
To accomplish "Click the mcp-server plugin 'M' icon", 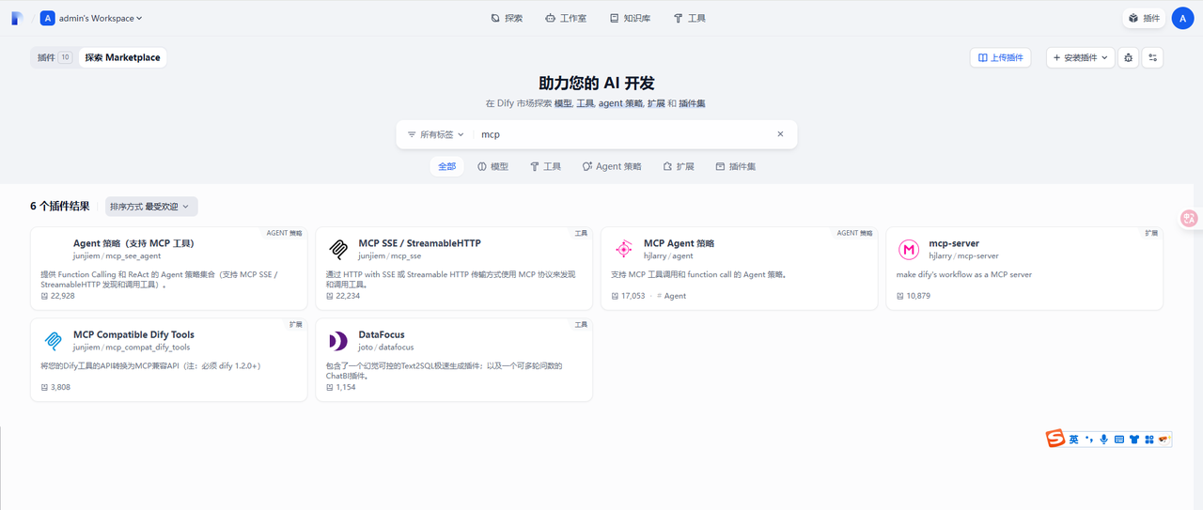I will click(x=908, y=249).
